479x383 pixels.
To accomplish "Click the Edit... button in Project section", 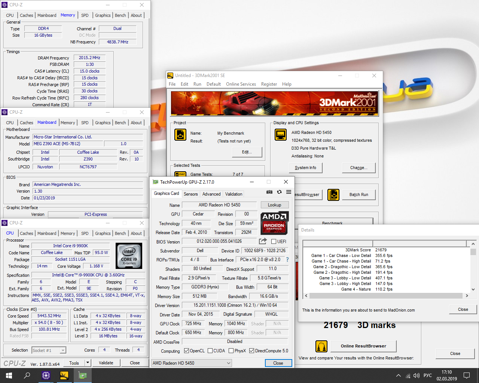I will pyautogui.click(x=247, y=152).
